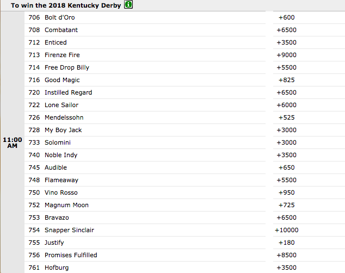The image size is (345, 273).
Task: Choose Snapper Sinclair +10000 odds
Action: (x=286, y=230)
